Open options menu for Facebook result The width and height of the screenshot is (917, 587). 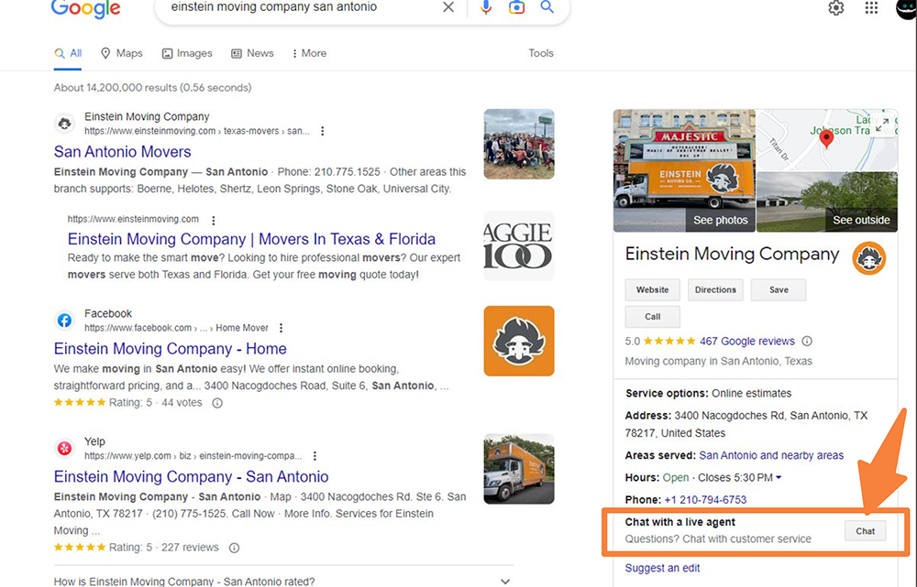coord(282,328)
